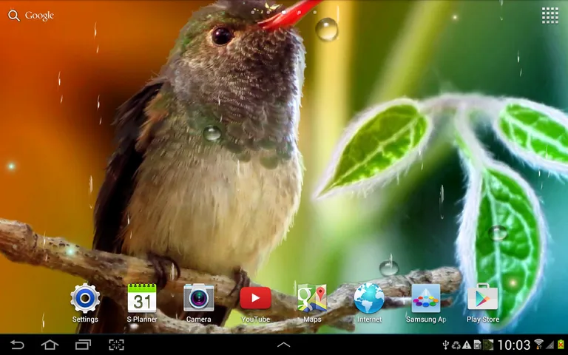The image size is (568, 355).
Task: Open the clock showing 10:03
Action: click(x=514, y=345)
